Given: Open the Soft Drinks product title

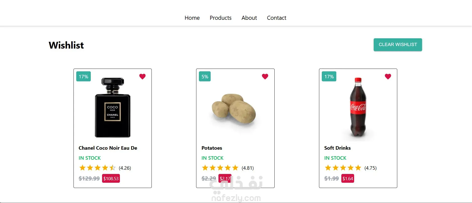Looking at the screenshot, I should pyautogui.click(x=337, y=148).
